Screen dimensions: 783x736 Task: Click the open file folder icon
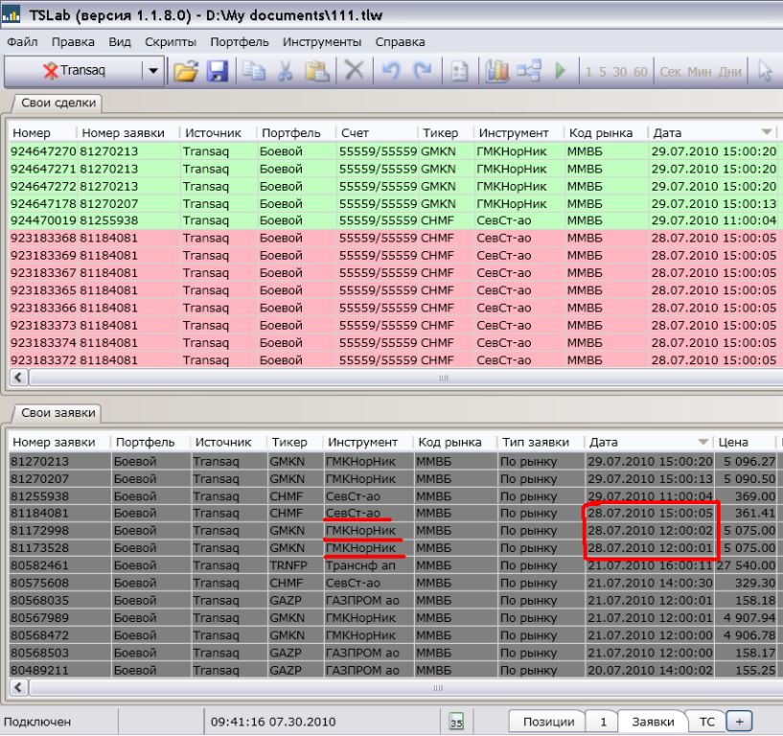[185, 72]
